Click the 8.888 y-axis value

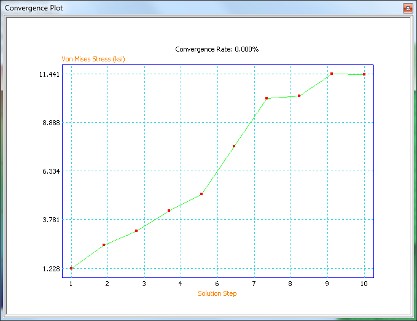click(x=51, y=123)
